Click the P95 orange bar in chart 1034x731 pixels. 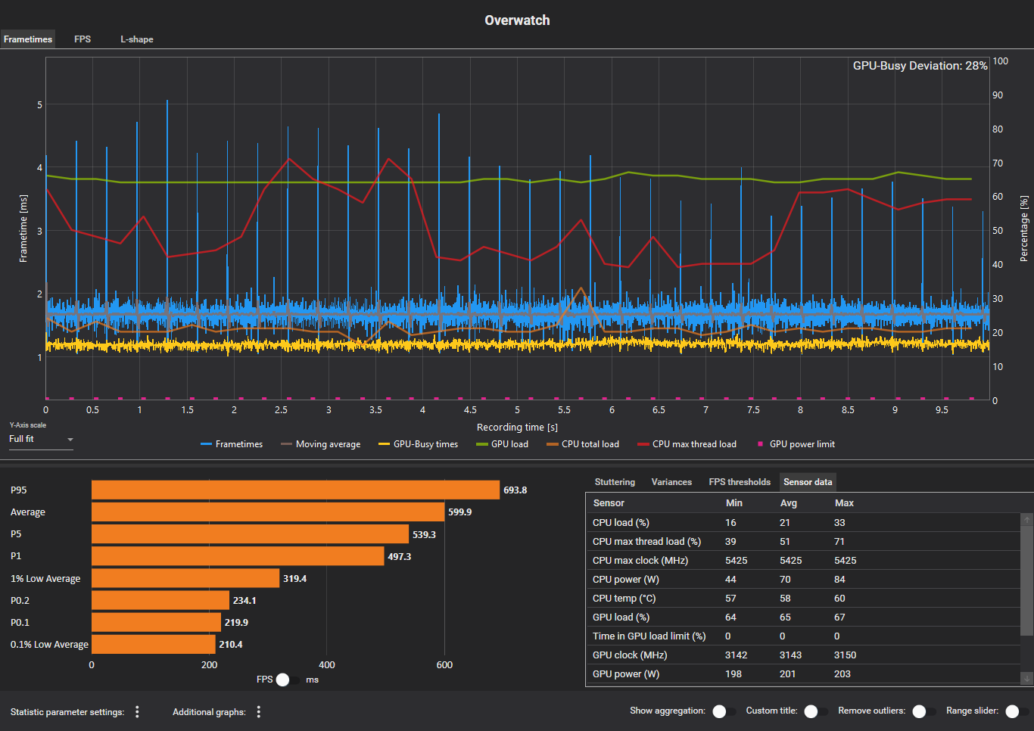(x=295, y=490)
